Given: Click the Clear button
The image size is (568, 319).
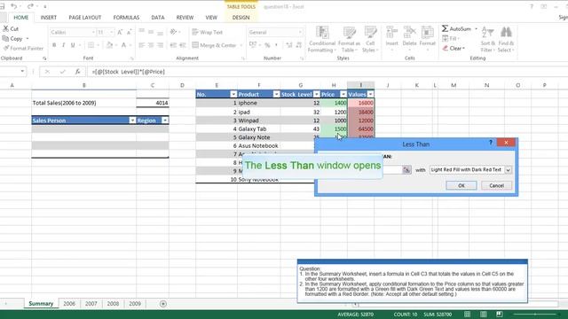Looking at the screenshot, I should [454, 48].
